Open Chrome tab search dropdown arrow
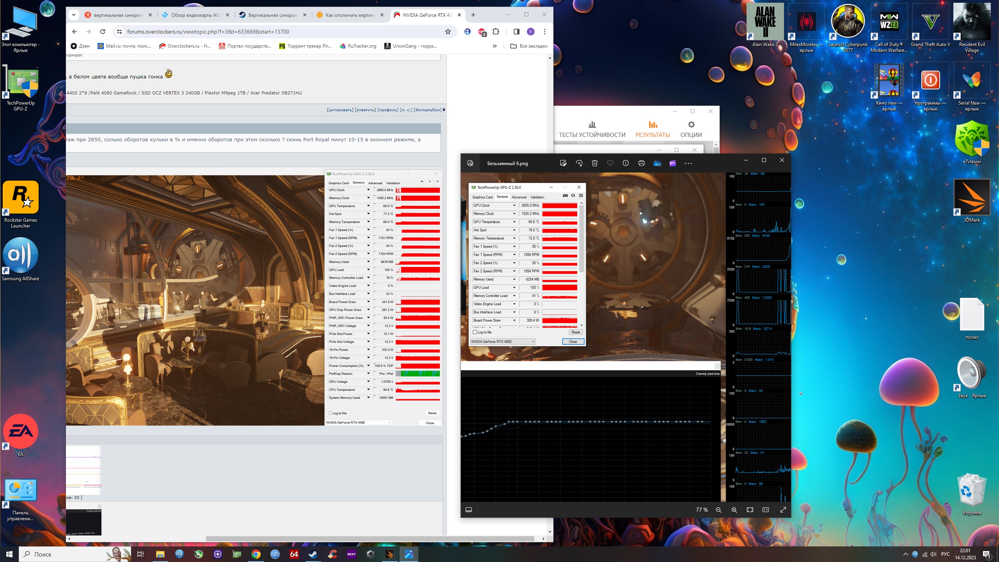 tap(73, 15)
